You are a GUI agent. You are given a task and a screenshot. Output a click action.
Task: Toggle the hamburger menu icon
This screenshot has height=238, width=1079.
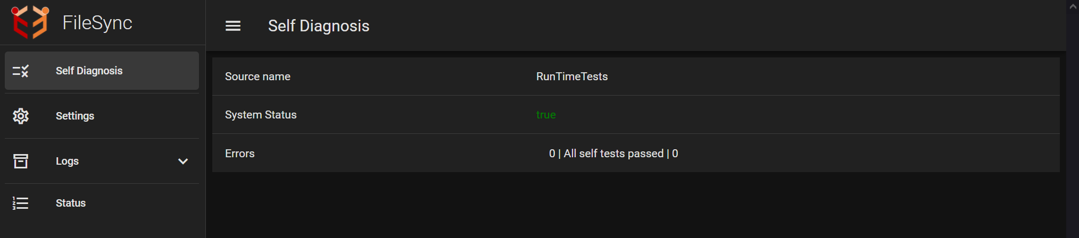tap(233, 25)
